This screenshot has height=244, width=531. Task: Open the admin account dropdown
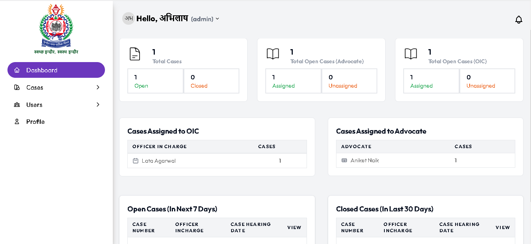(205, 19)
